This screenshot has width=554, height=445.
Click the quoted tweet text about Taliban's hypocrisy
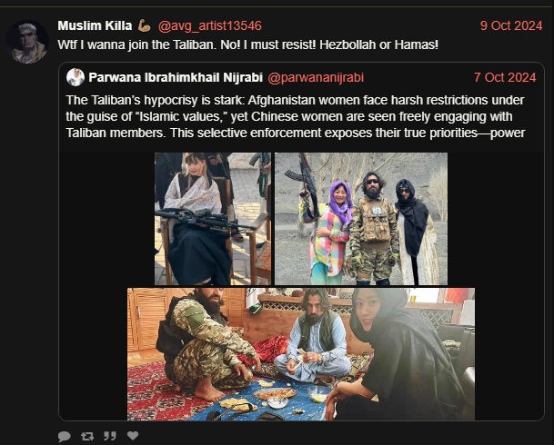296,116
